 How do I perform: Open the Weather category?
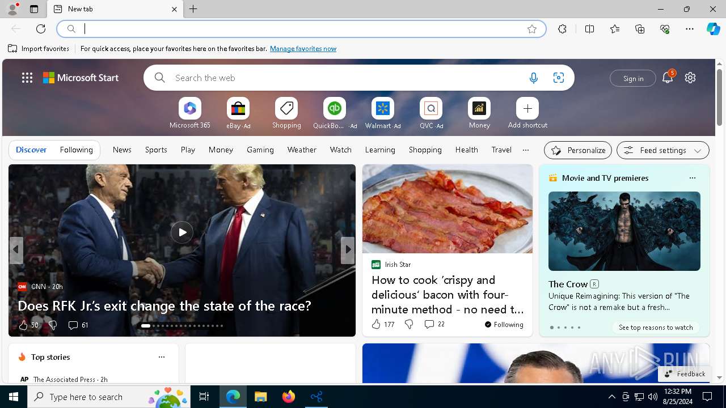(302, 150)
